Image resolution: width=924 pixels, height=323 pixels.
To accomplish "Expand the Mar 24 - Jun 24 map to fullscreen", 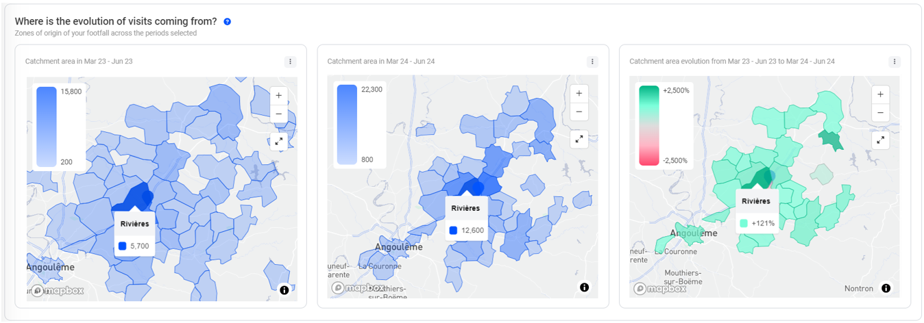I will tap(579, 139).
